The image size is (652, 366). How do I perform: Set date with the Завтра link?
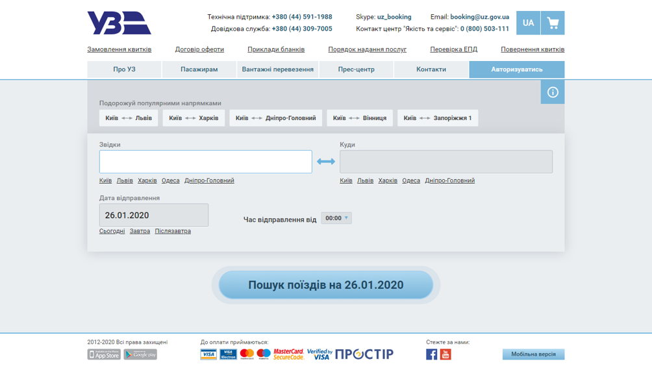click(140, 231)
